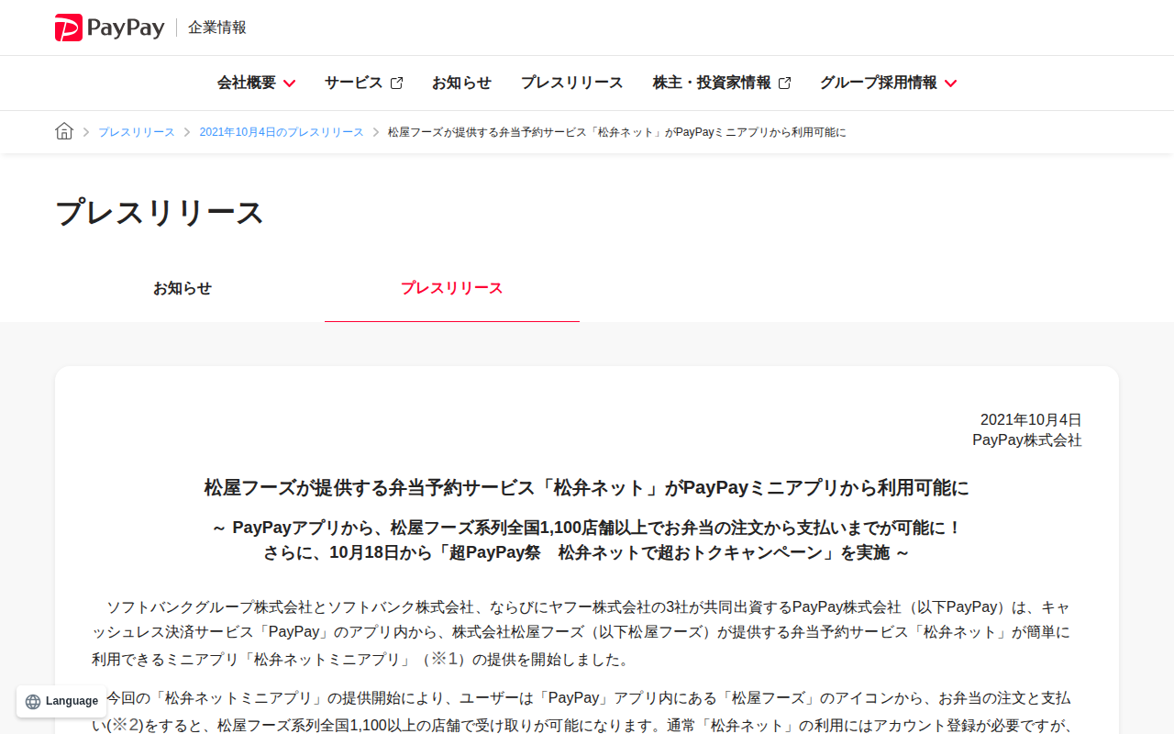Click the breadcrumb text of the current article
This screenshot has height=734, width=1174.
point(617,132)
